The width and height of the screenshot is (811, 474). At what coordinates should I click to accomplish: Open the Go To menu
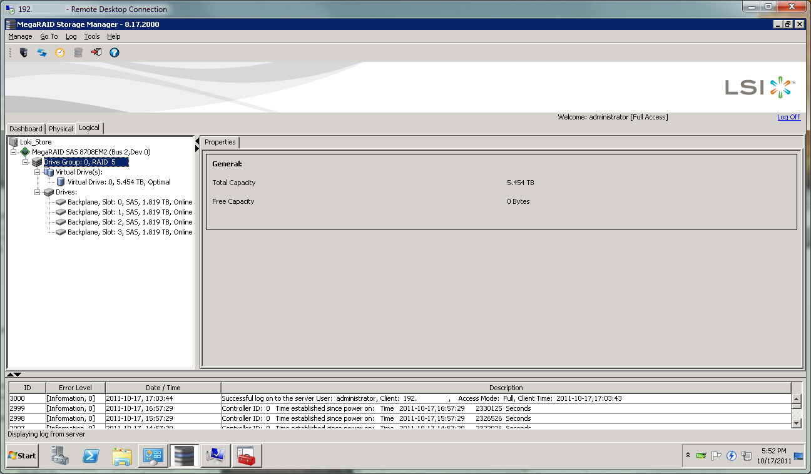49,36
